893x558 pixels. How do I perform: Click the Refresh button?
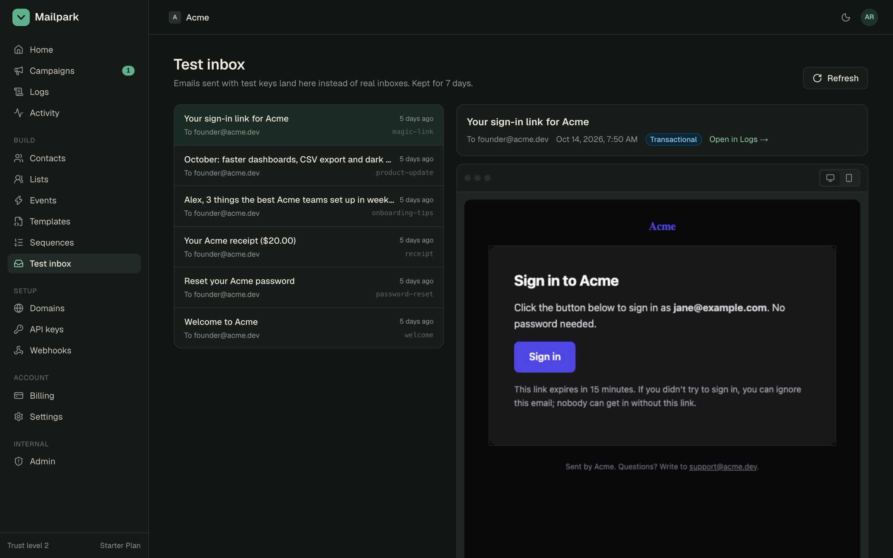tap(835, 78)
